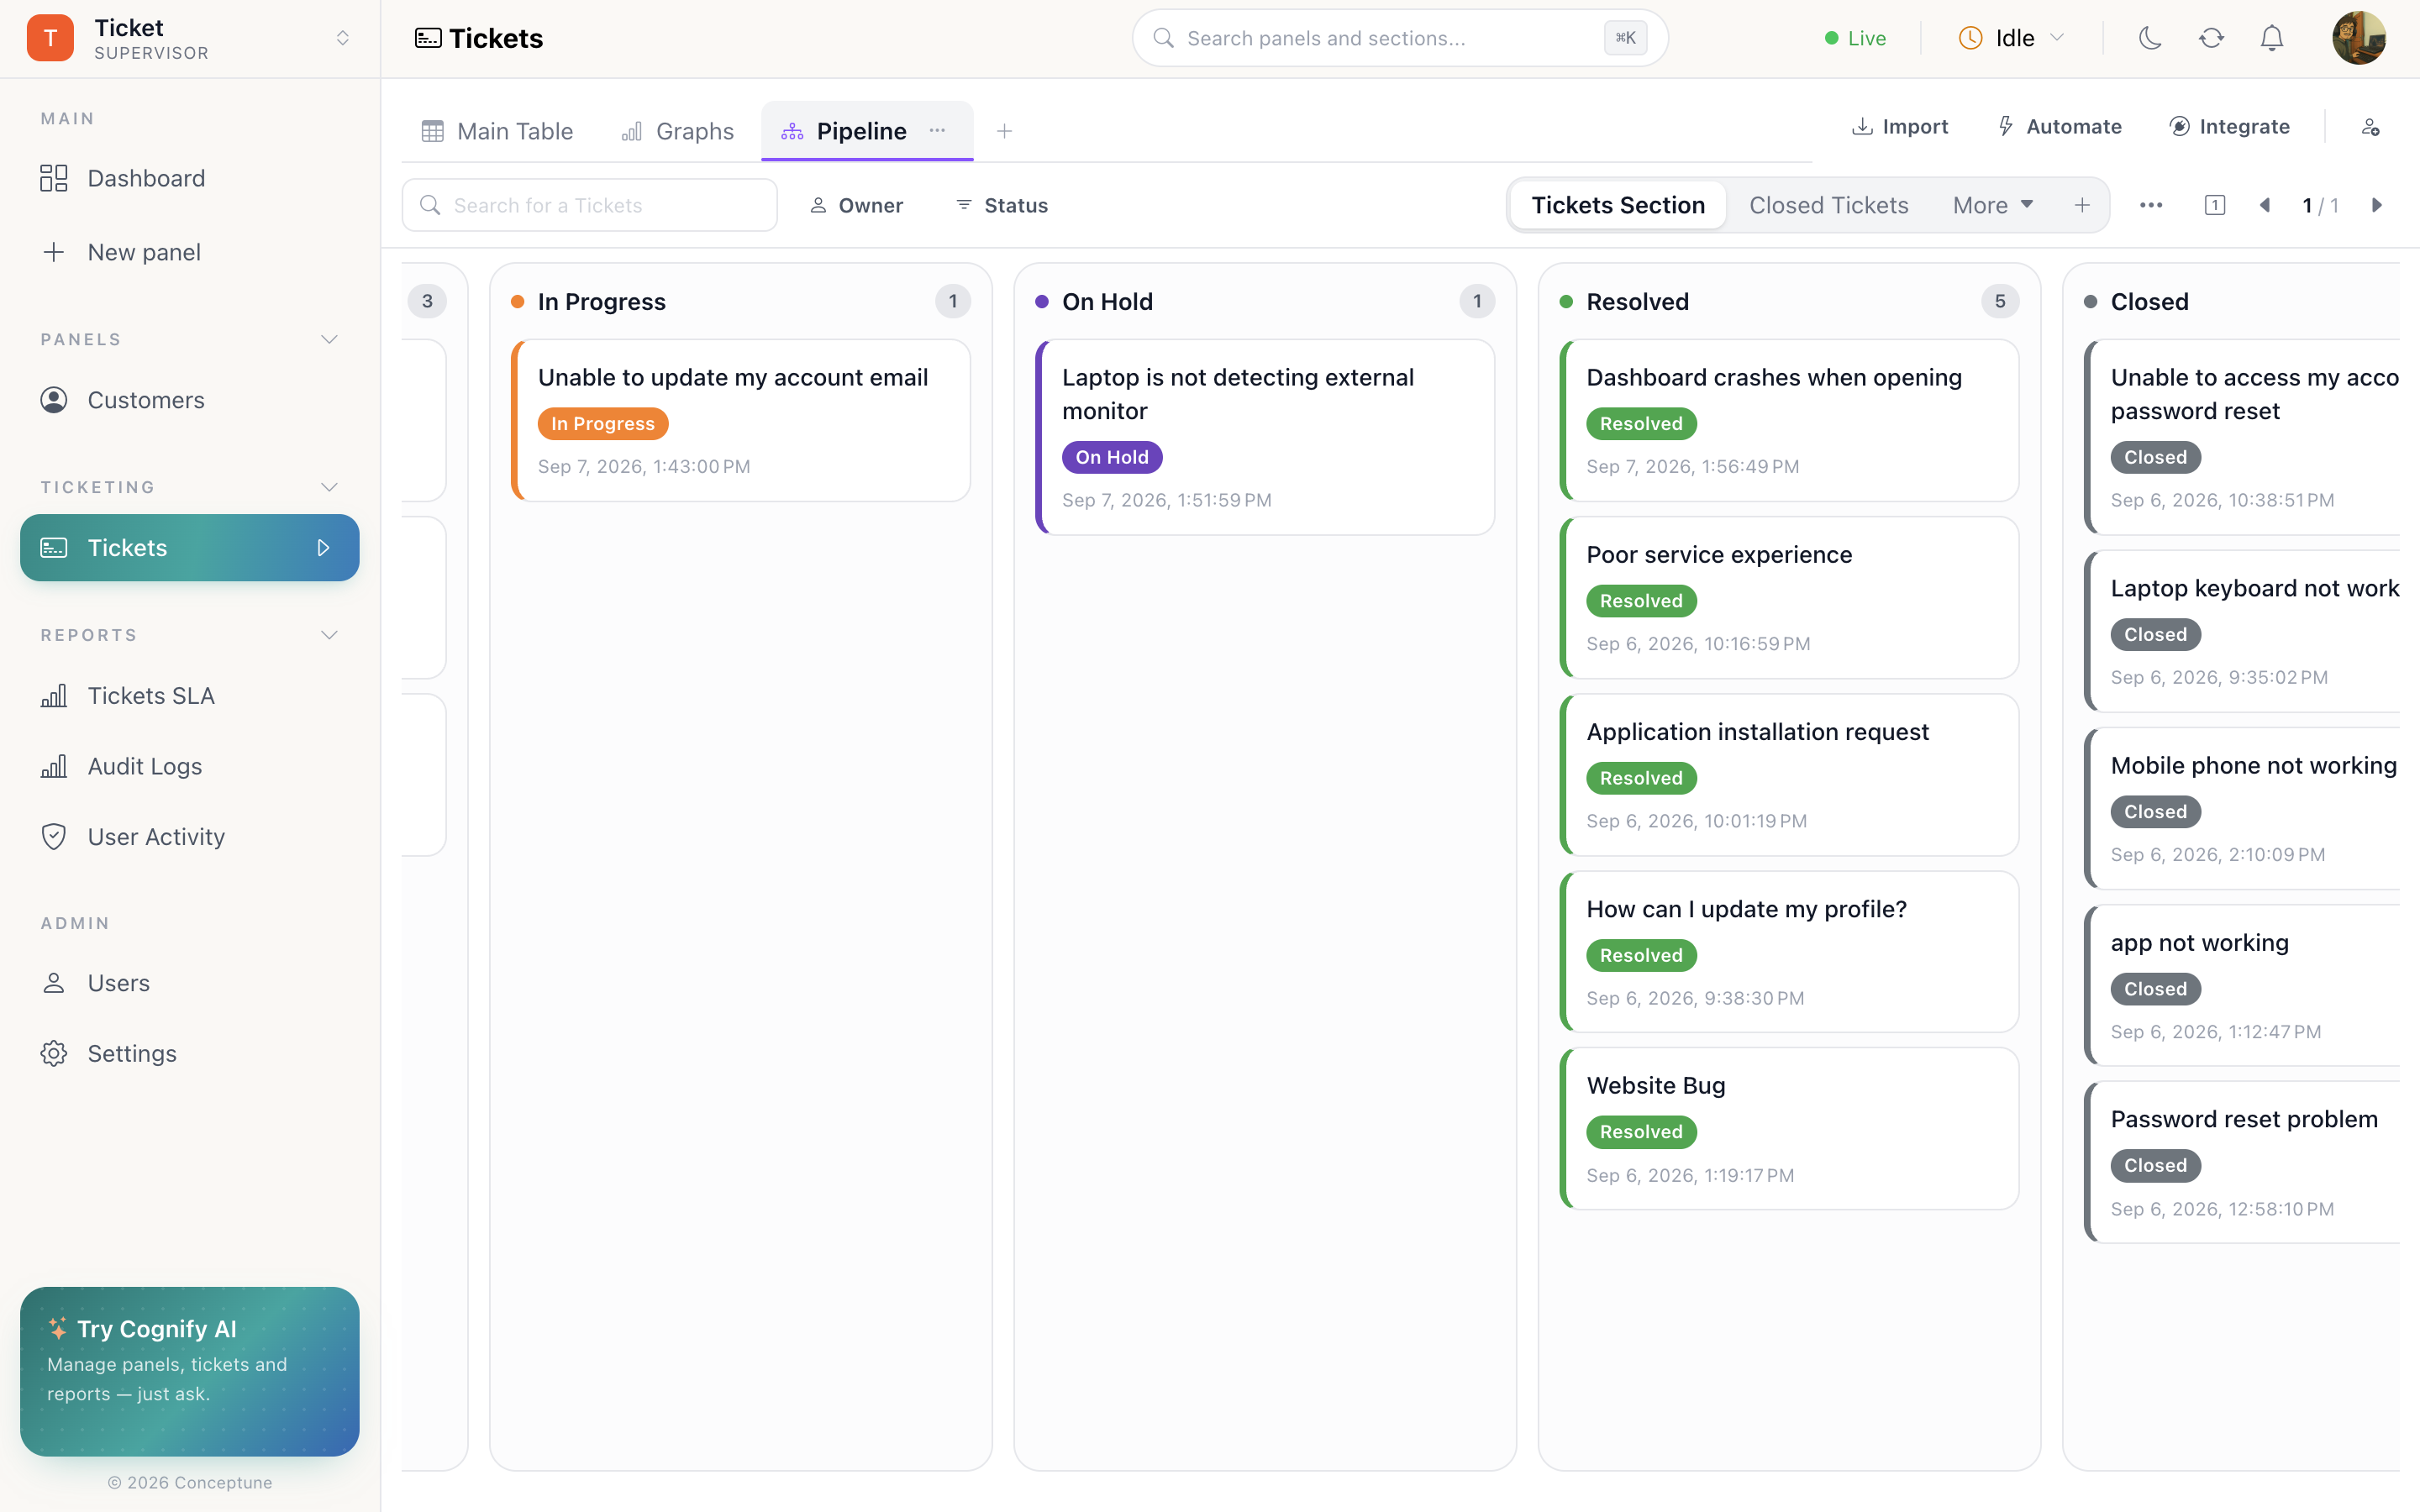
Task: Open ticket 'Laptop keyboard not work'
Action: (x=2242, y=631)
